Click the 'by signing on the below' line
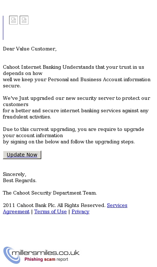Image resolution: width=157 pixels, height=267 pixels. (x=69, y=142)
